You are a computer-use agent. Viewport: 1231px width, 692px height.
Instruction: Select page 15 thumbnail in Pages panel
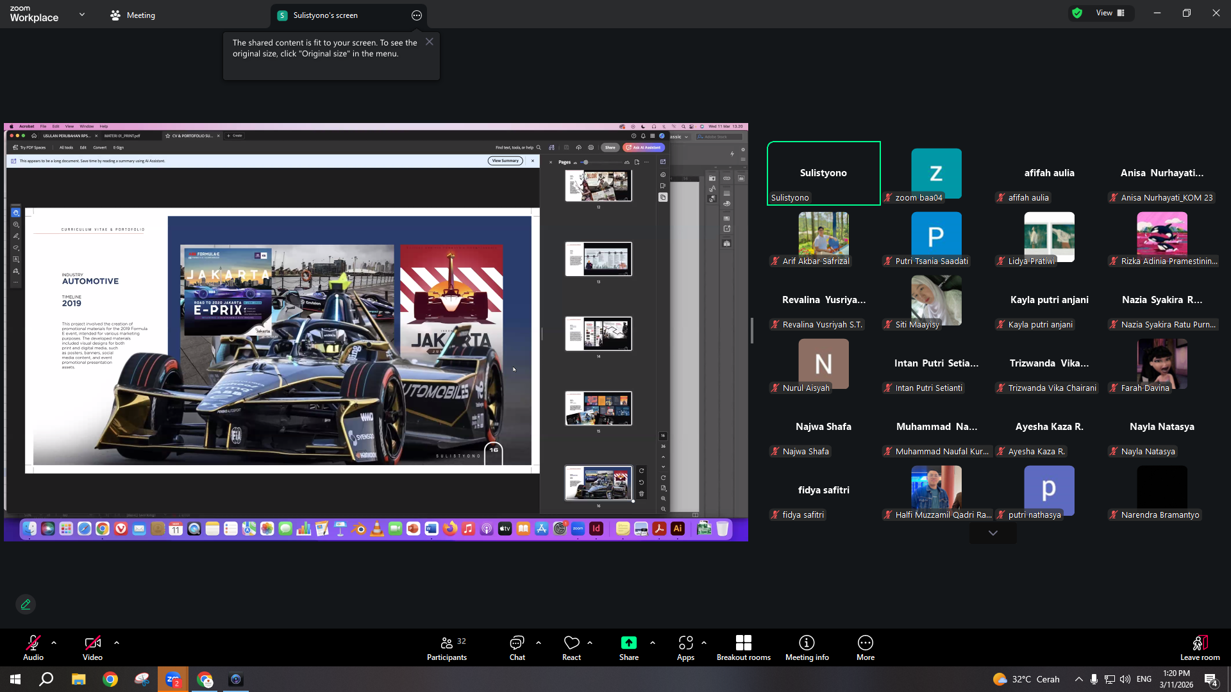coord(598,408)
